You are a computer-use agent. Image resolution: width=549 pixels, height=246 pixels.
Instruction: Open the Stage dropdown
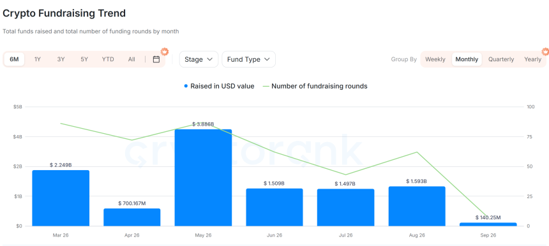coord(199,59)
